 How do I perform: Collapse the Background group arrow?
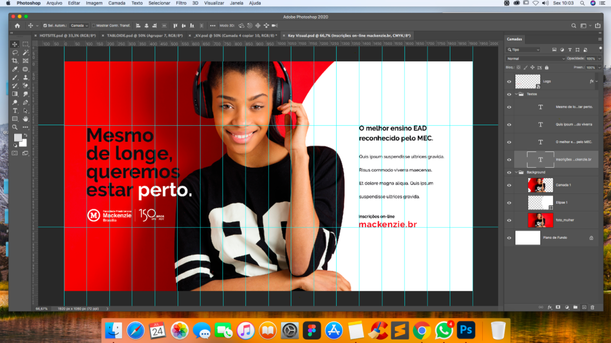516,172
